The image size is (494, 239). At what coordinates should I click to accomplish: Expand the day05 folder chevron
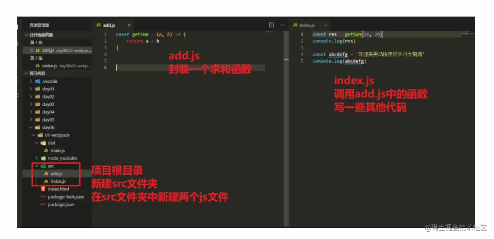(31, 120)
